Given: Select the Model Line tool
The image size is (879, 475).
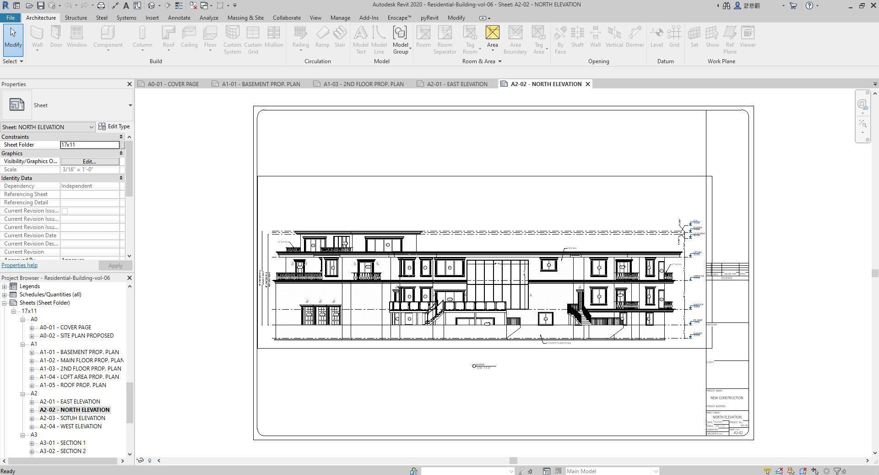Looking at the screenshot, I should pyautogui.click(x=379, y=40).
